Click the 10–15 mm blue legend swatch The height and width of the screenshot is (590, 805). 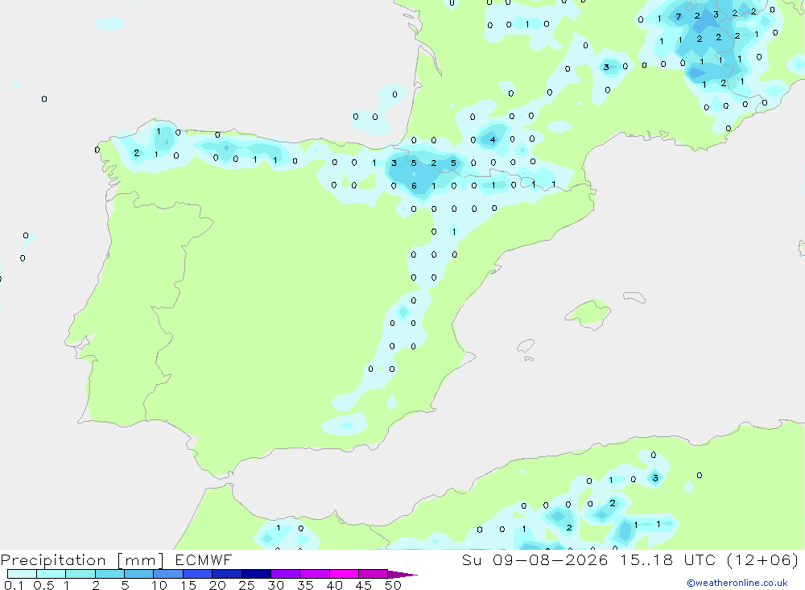point(168,574)
